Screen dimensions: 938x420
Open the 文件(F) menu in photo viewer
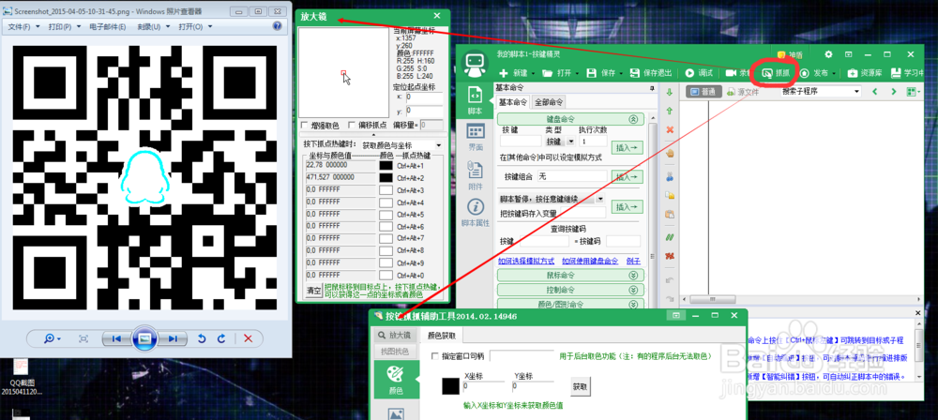(x=23, y=26)
